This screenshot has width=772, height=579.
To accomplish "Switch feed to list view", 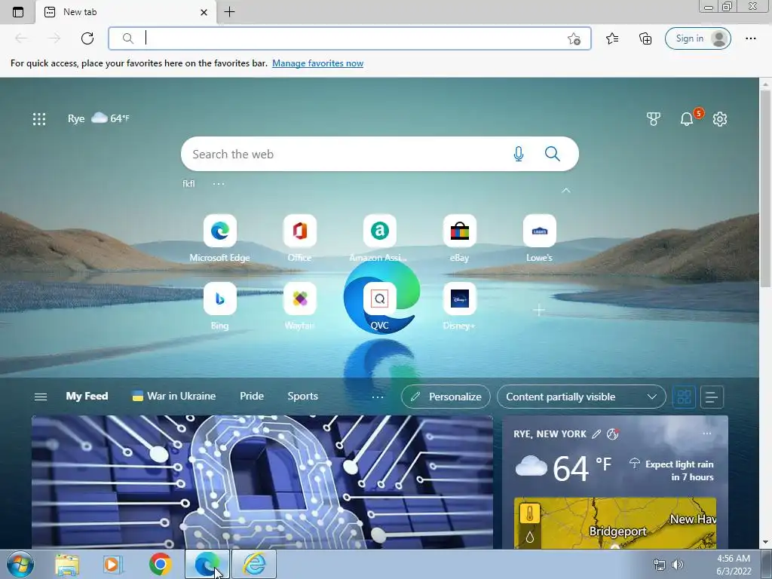I will point(712,397).
